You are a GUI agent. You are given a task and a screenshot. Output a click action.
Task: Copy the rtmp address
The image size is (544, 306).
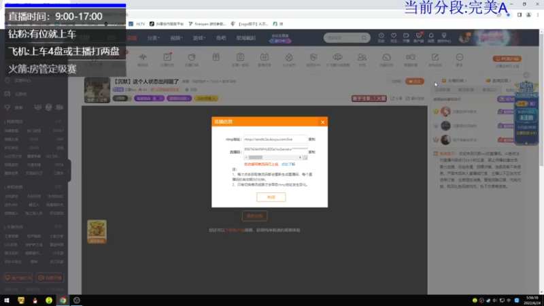click(x=312, y=139)
